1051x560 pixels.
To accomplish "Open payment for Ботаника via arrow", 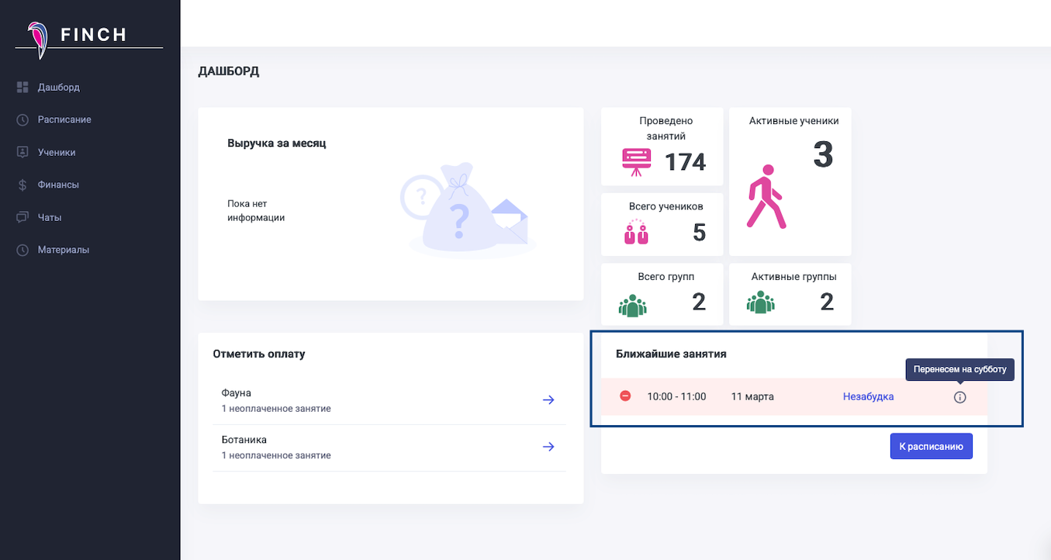I will pyautogui.click(x=548, y=447).
